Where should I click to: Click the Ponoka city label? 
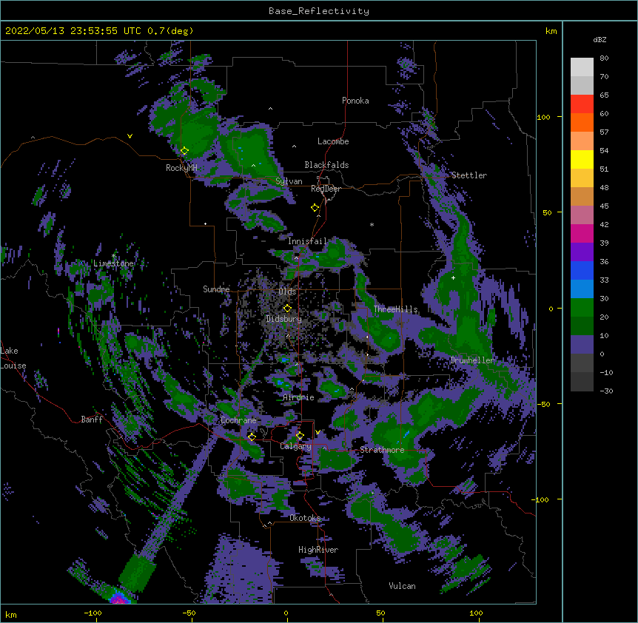(x=355, y=101)
